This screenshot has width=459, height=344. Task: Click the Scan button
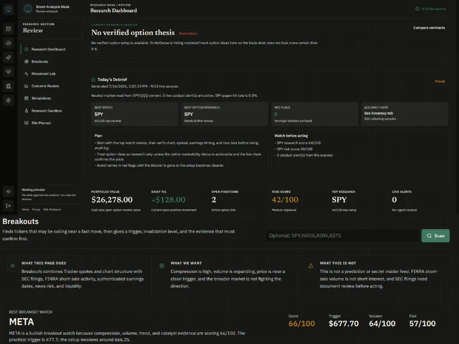tap(435, 236)
